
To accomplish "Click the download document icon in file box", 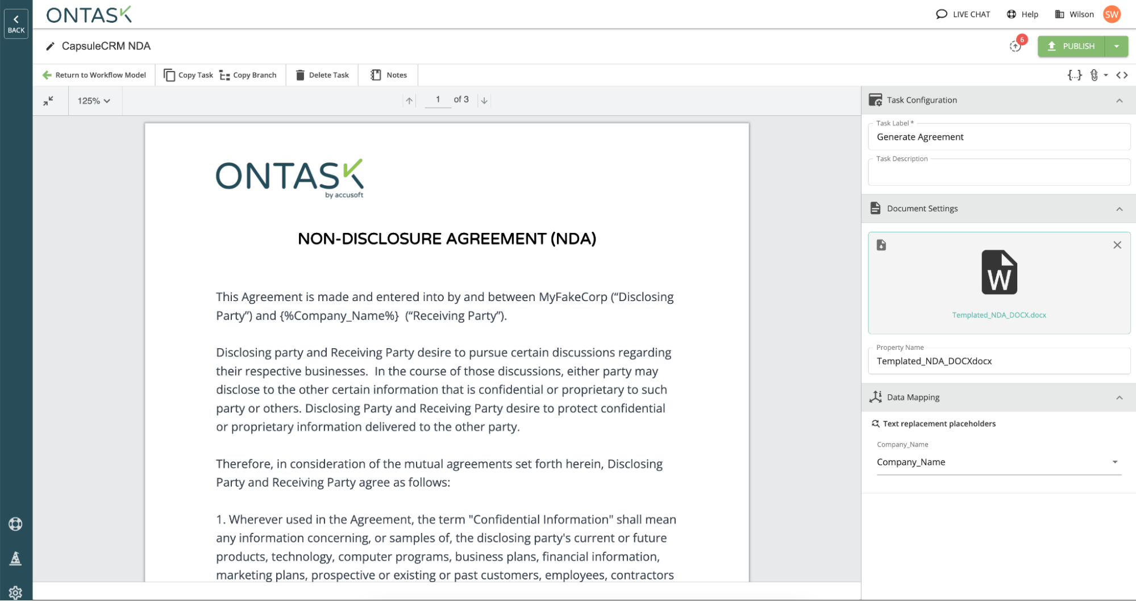I will tap(881, 245).
